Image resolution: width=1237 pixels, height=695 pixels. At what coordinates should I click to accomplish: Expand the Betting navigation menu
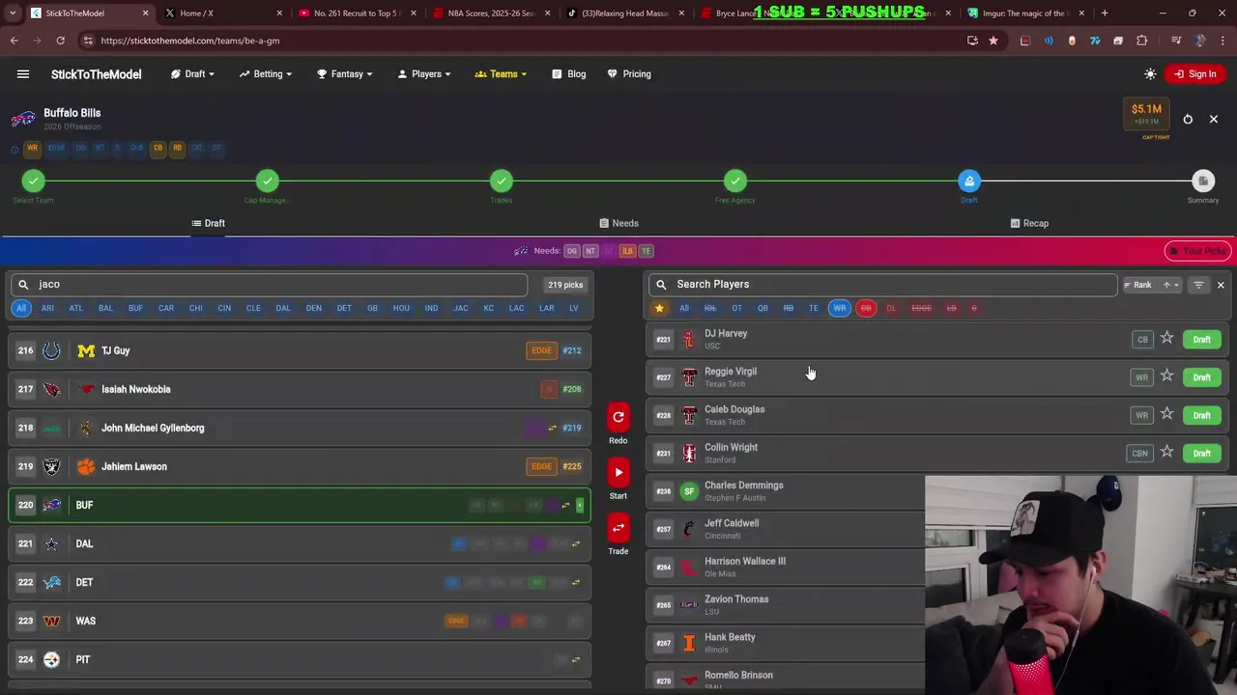pos(266,74)
